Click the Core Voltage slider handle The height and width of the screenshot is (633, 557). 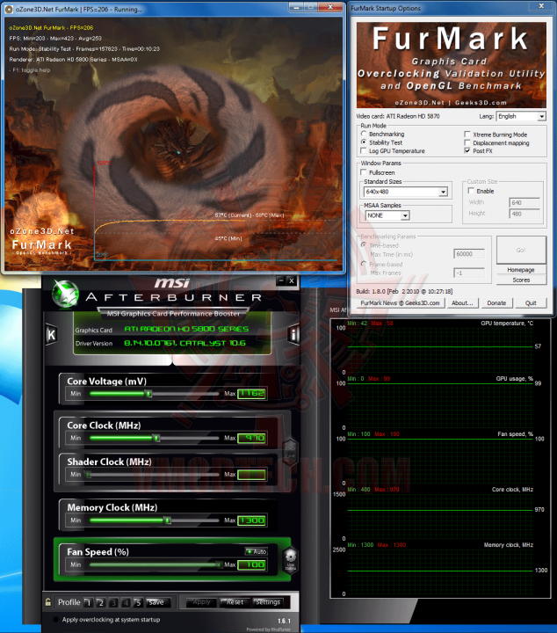tap(148, 394)
